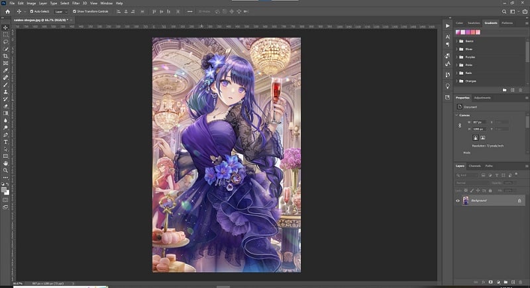The width and height of the screenshot is (530, 288).
Task: Open the Channels tab
Action: (x=474, y=166)
